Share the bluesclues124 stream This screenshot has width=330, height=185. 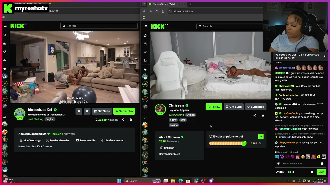(x=123, y=120)
